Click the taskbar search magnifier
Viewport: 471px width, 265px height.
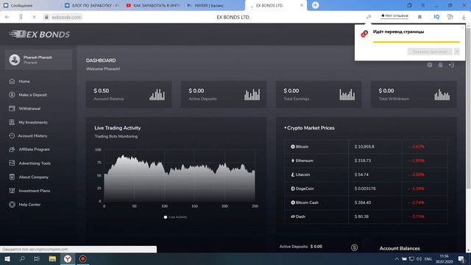pyautogui.click(x=22, y=258)
